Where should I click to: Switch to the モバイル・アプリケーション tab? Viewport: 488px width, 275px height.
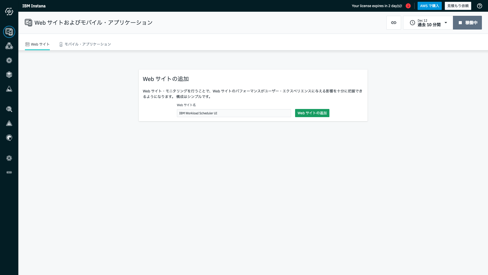tap(85, 44)
